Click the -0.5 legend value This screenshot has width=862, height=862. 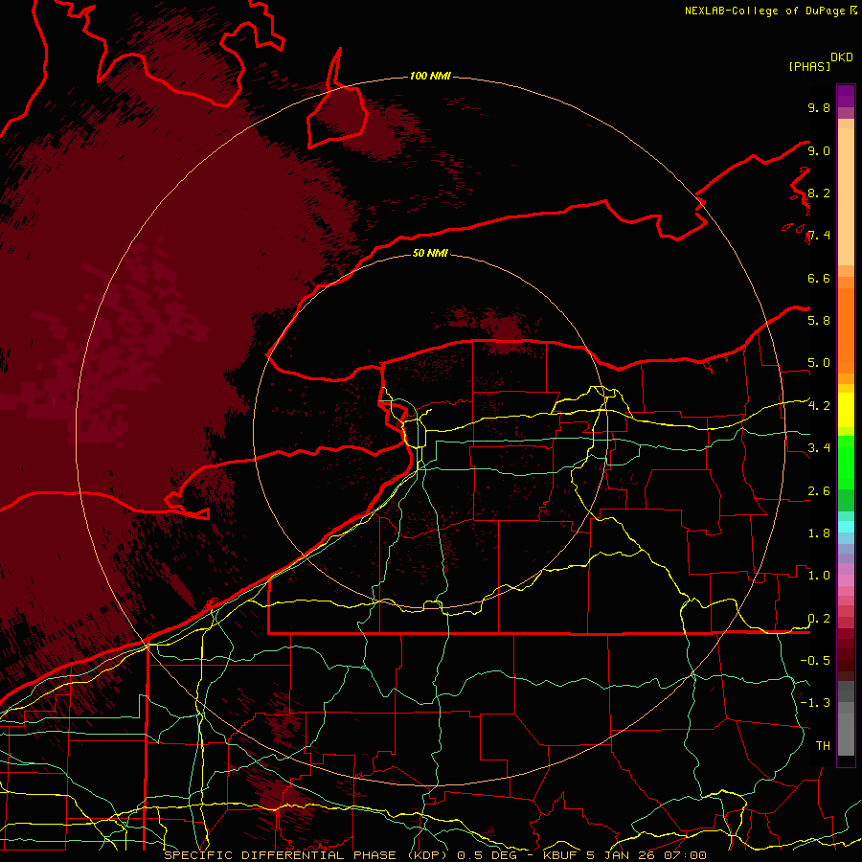coord(815,660)
